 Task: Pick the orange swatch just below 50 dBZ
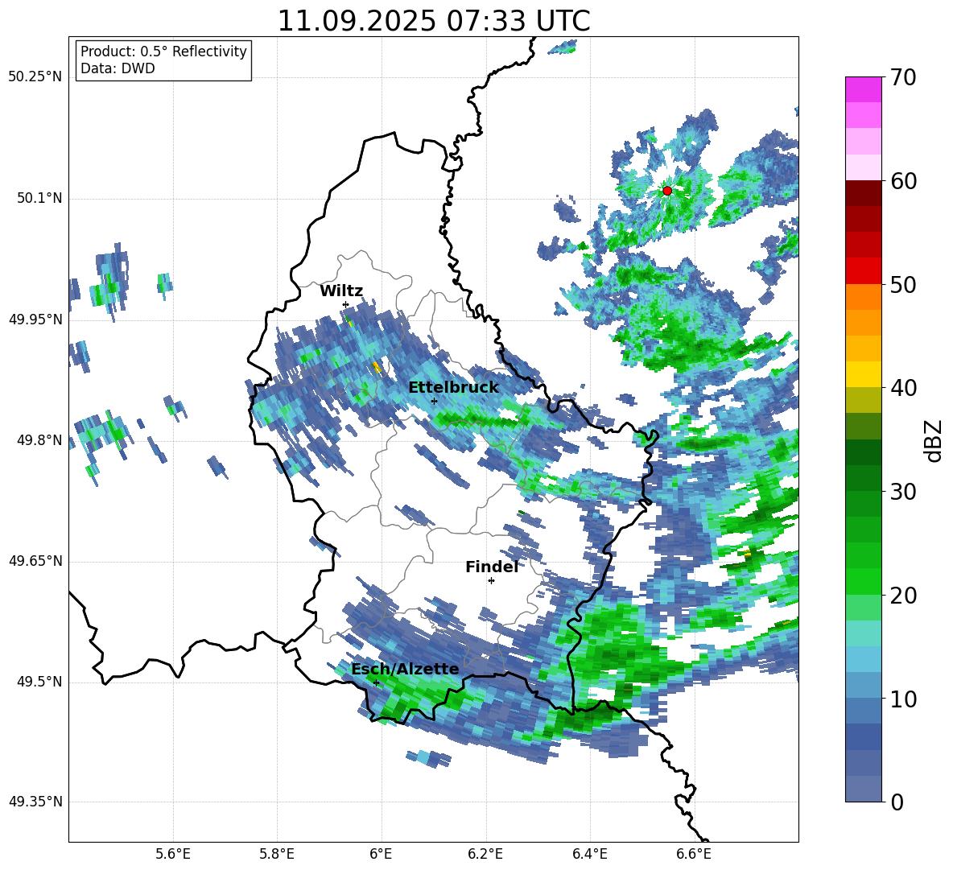pyautogui.click(x=863, y=297)
